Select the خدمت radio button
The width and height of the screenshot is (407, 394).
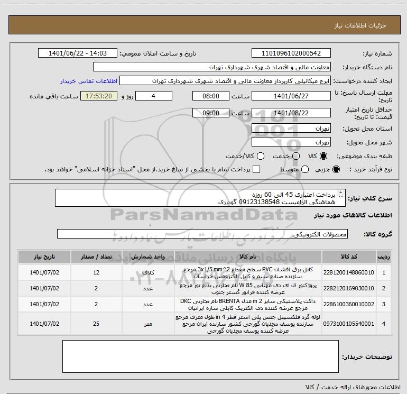[x=296, y=156]
